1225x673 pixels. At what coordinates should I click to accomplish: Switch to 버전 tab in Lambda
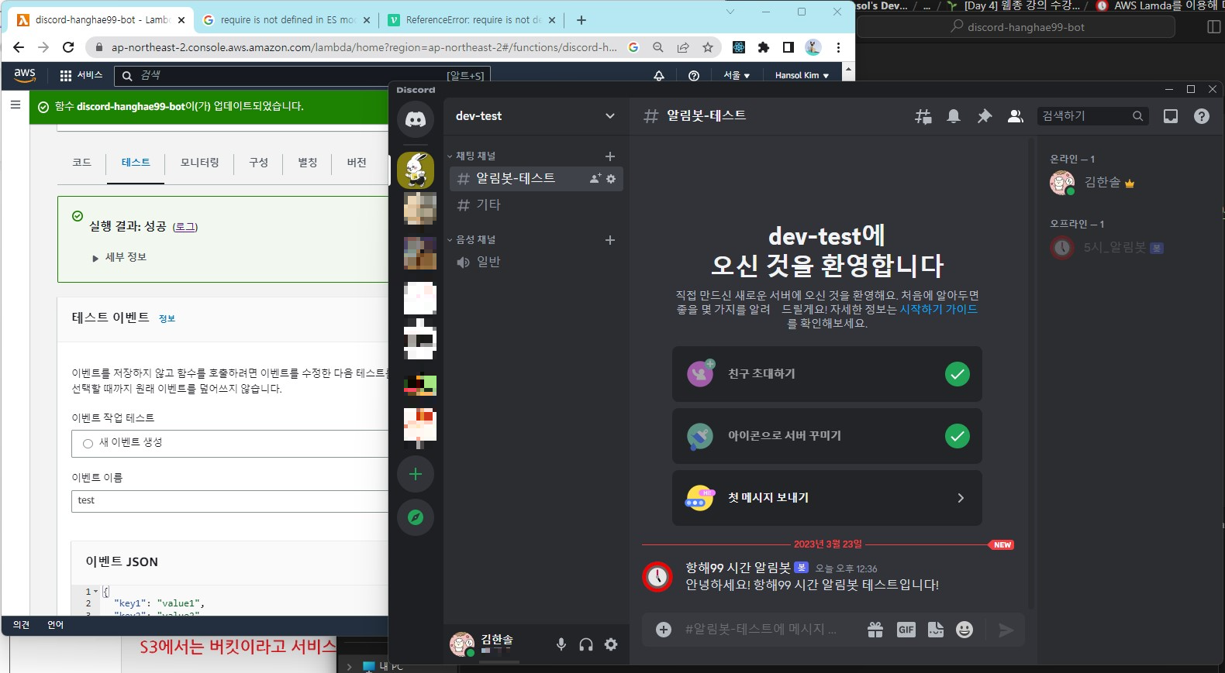pyautogui.click(x=357, y=163)
